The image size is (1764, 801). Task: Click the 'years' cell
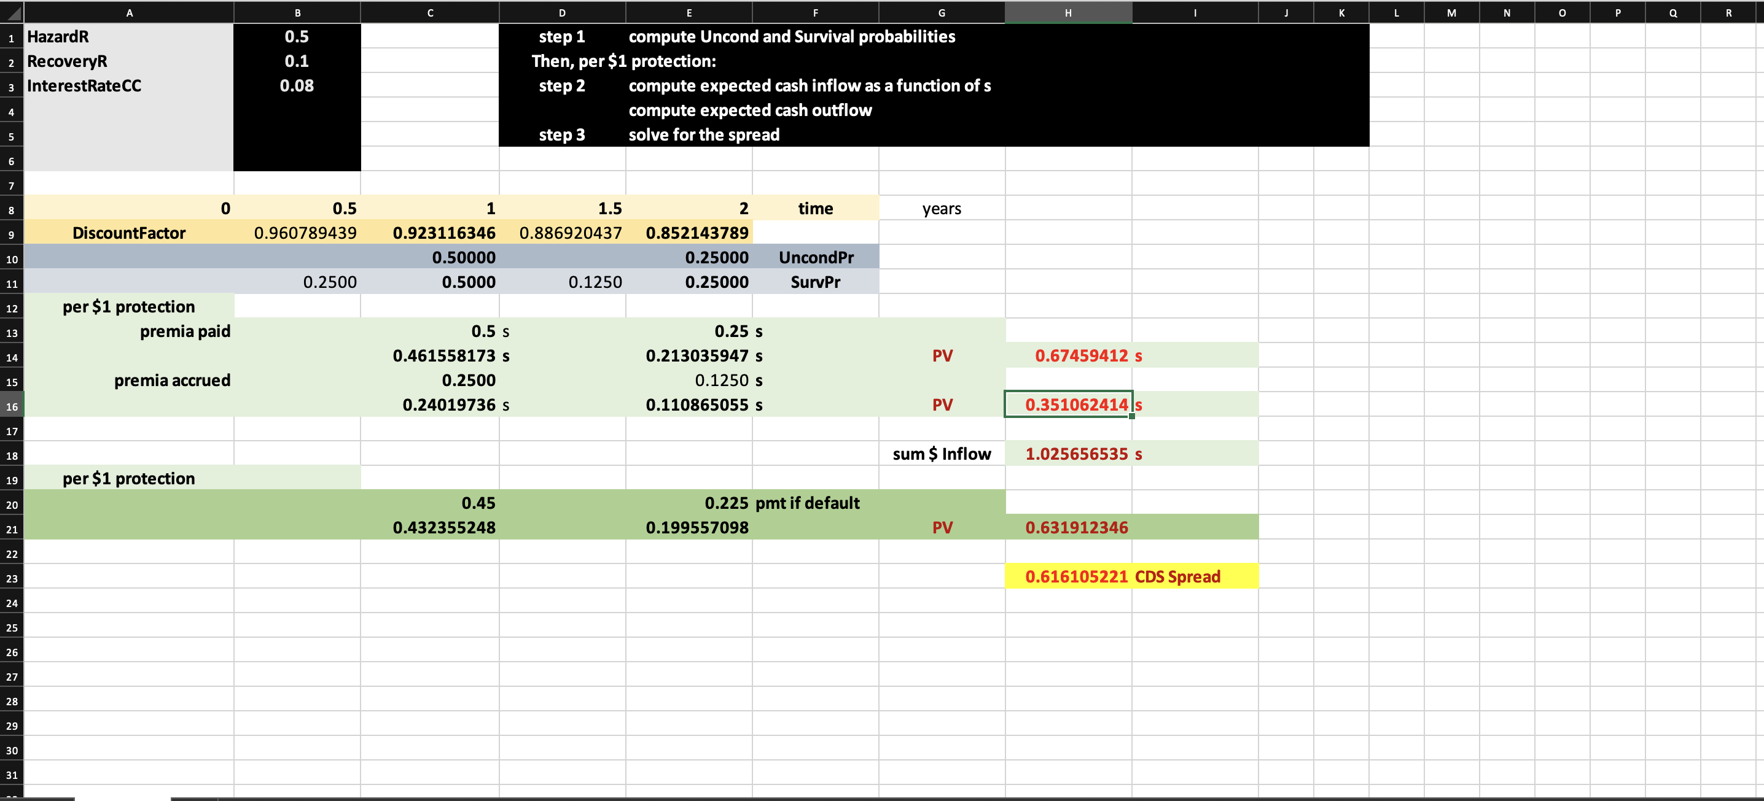tap(942, 208)
